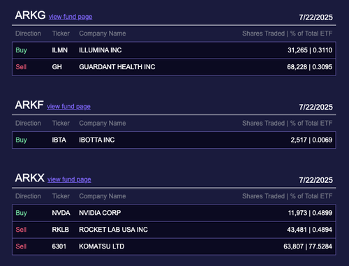
Task: Click the NVDA ticker symbol
Action: [x=61, y=213]
